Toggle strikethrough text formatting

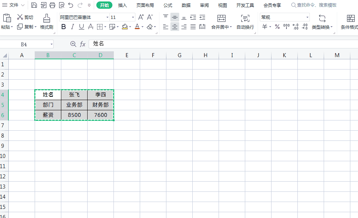click(x=91, y=27)
